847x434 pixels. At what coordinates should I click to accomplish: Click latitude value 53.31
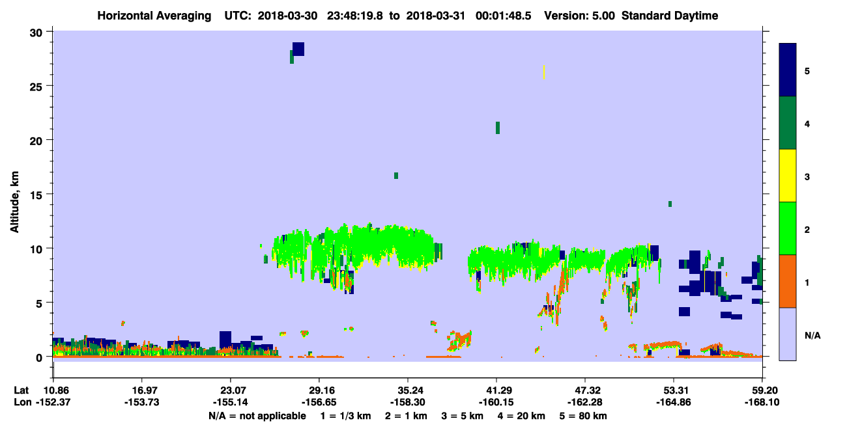tap(674, 390)
